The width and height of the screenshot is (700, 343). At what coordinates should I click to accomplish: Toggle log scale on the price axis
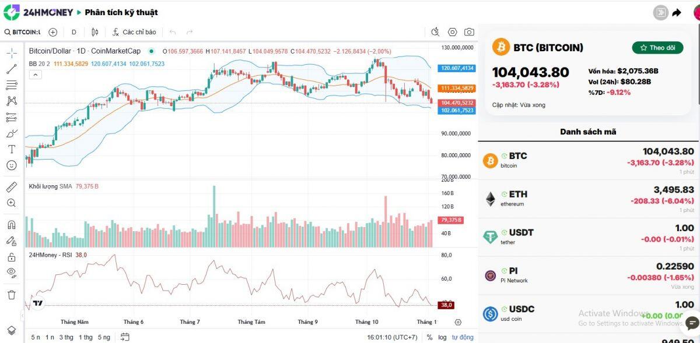coord(442,337)
